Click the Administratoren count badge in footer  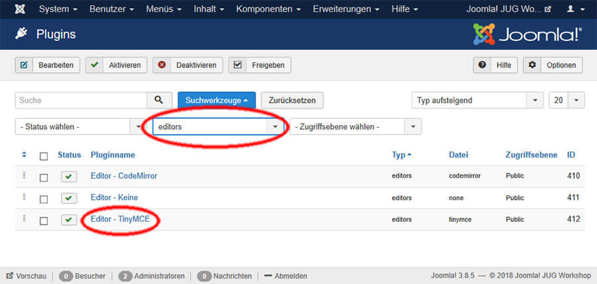(125, 276)
